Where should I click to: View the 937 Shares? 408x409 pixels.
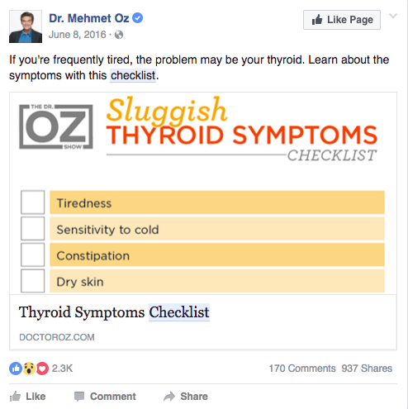click(x=367, y=369)
